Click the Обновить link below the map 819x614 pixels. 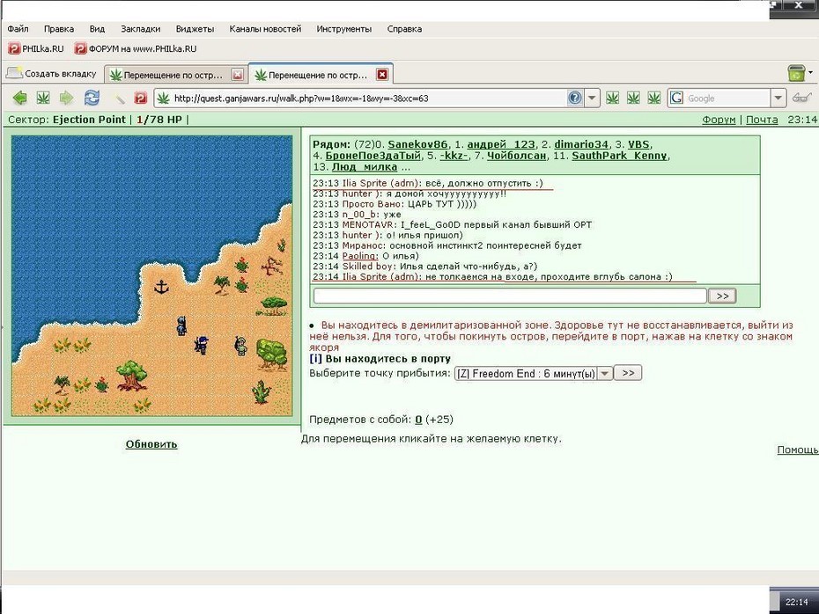pos(151,444)
